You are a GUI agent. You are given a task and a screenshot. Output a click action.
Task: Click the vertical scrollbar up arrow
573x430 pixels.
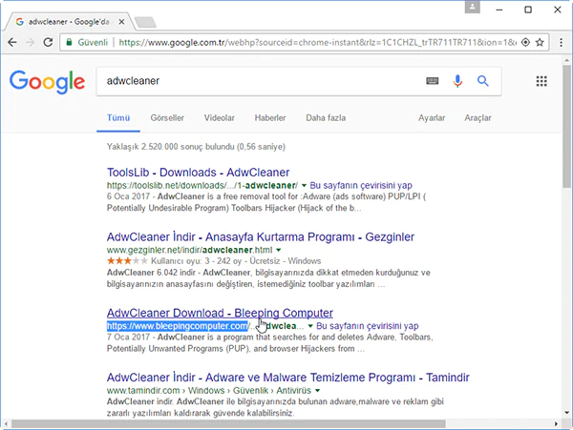[x=566, y=60]
